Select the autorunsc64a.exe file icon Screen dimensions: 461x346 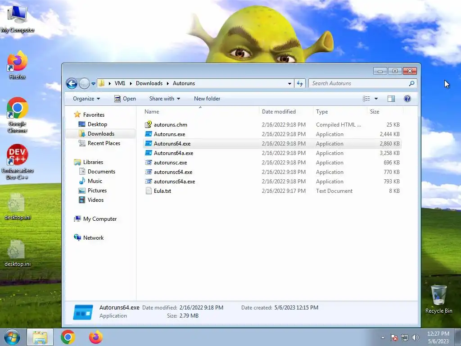pyautogui.click(x=149, y=182)
